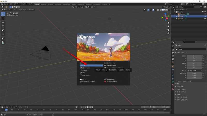Expand the カスタムプロパティ panel
This screenshot has height=116, width=207.
tap(182, 100)
